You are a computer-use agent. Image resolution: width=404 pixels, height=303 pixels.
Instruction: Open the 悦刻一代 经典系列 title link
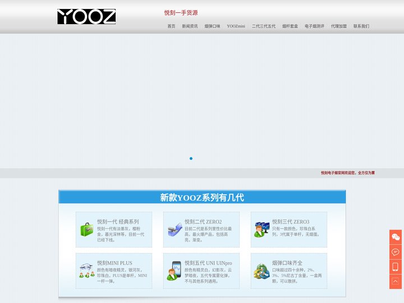tap(118, 222)
